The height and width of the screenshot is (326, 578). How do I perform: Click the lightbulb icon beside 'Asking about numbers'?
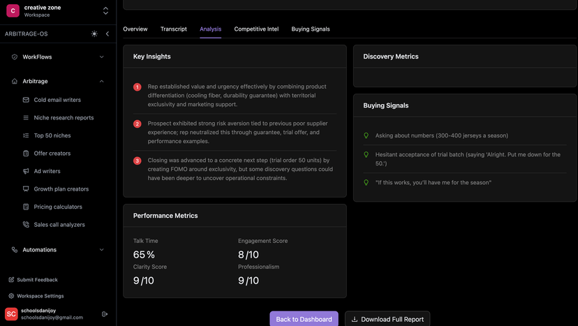pos(366,135)
